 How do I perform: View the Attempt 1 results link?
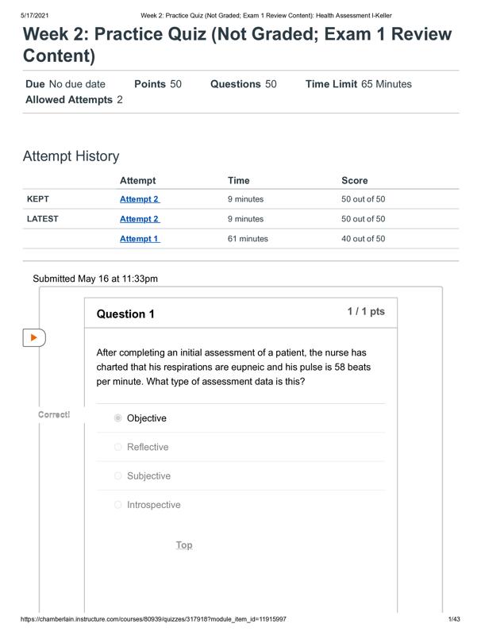(x=139, y=239)
